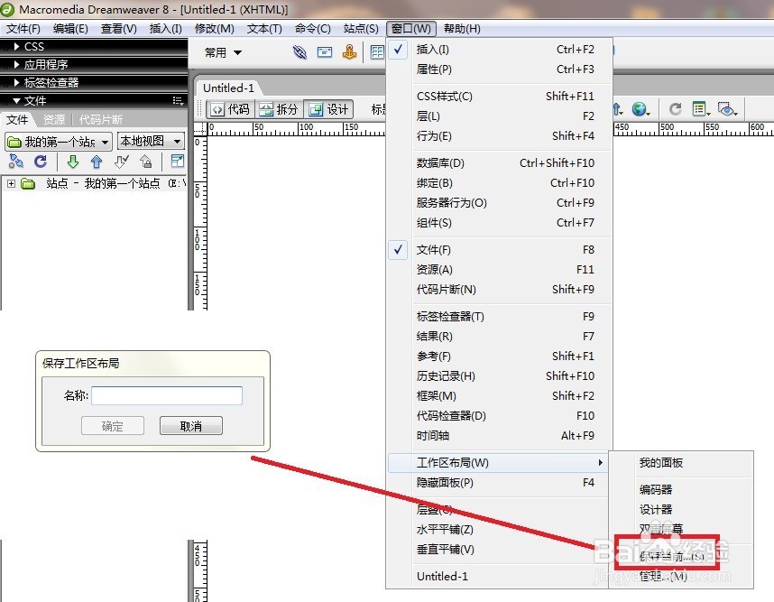
Task: Click the hyperlink insert icon
Action: (x=299, y=51)
